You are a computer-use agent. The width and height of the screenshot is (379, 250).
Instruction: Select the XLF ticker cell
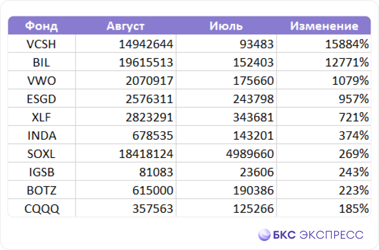coord(41,117)
